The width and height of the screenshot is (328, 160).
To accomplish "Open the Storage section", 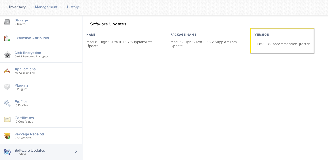I will coord(41,23).
